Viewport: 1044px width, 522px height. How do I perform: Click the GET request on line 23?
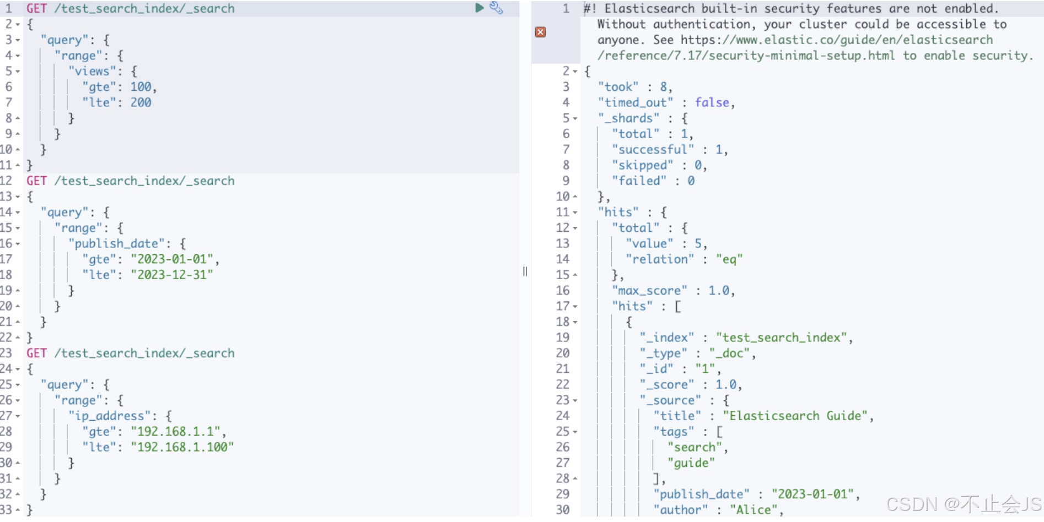131,353
